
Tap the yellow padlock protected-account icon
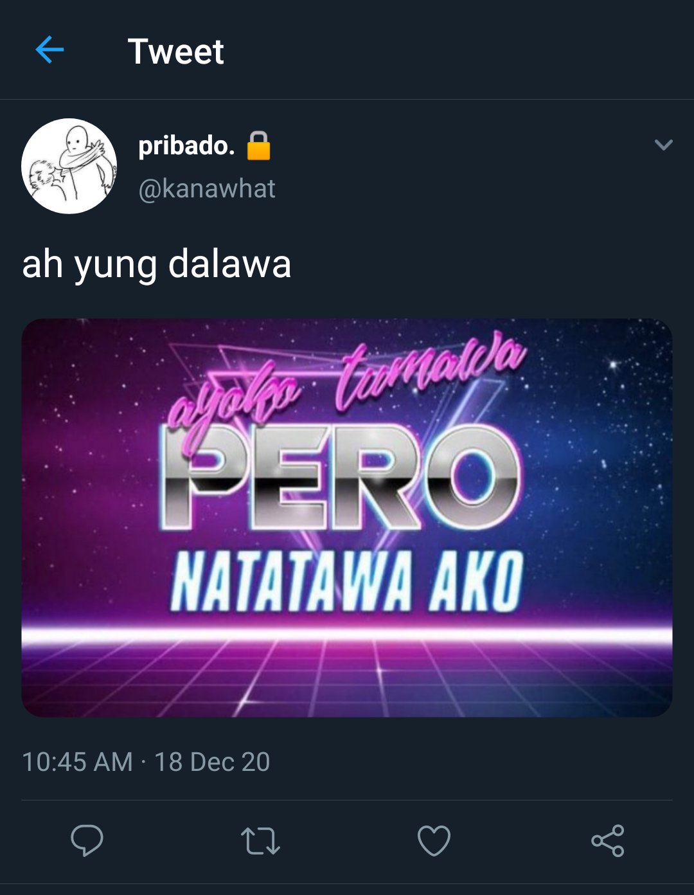click(259, 145)
